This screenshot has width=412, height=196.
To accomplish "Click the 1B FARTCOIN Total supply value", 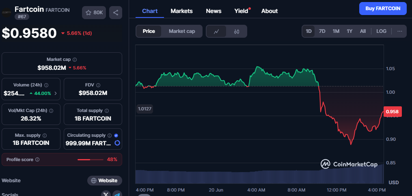I will [x=93, y=118].
